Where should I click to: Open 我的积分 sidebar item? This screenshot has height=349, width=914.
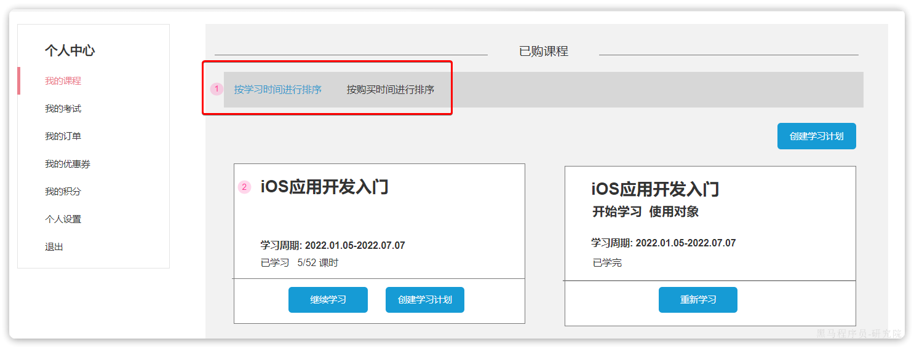point(63,192)
